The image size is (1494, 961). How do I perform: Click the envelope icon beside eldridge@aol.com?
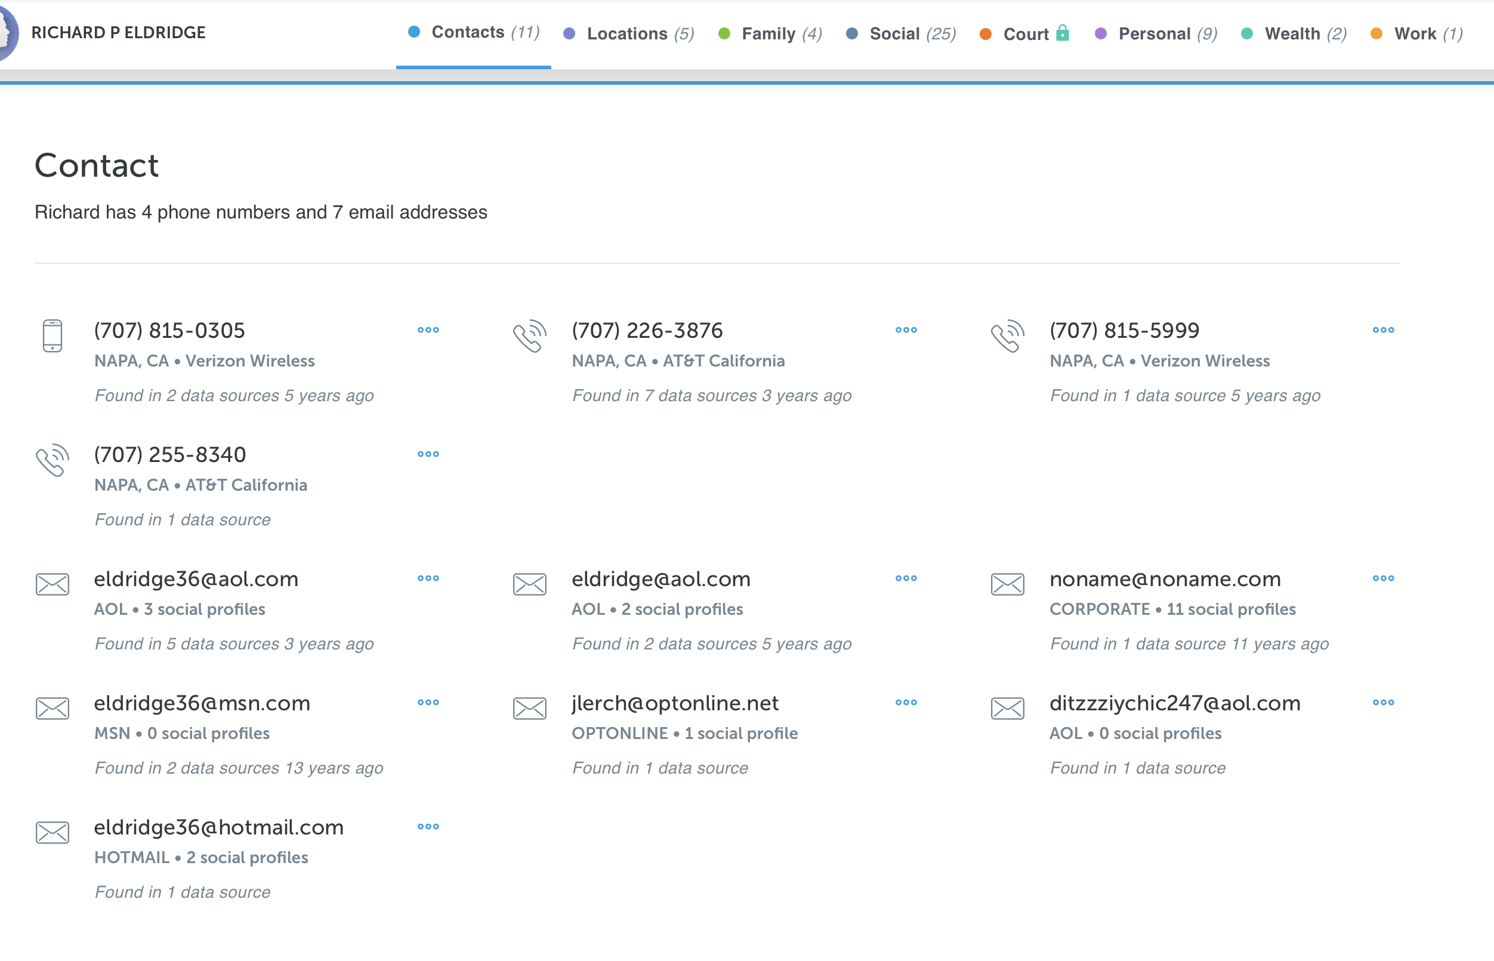(x=530, y=584)
